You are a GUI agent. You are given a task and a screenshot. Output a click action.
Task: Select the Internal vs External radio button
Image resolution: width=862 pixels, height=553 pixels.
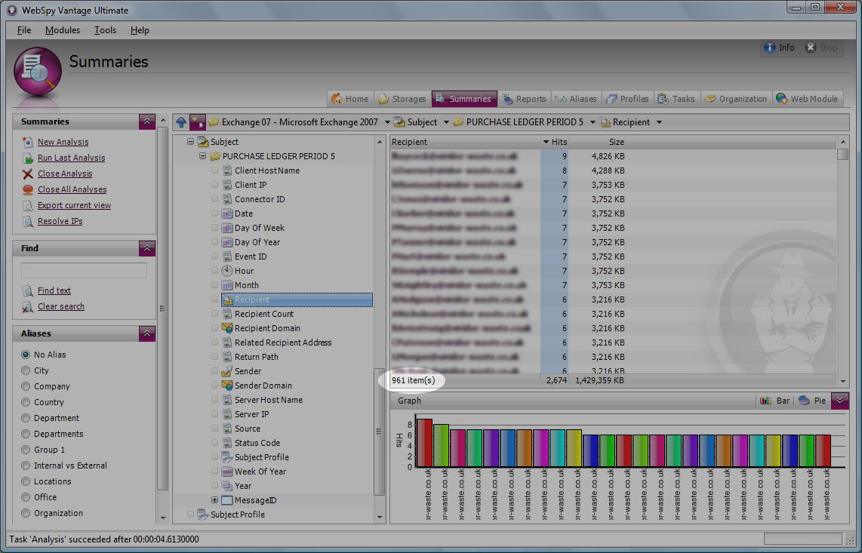(26, 465)
